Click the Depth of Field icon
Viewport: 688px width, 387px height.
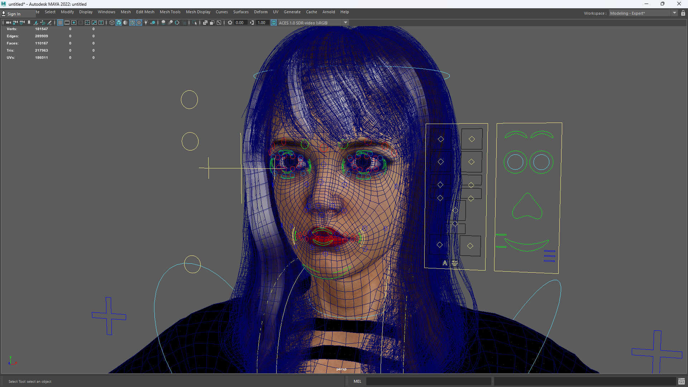(184, 23)
